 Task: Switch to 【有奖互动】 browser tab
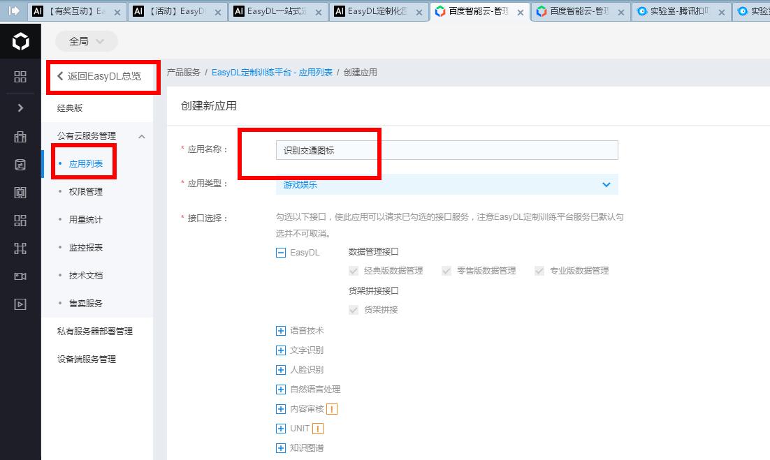tap(77, 11)
